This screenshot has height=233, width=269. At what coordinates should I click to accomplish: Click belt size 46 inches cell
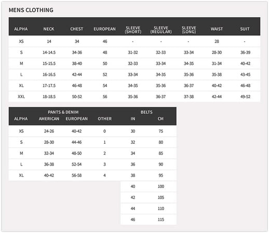click(x=133, y=220)
